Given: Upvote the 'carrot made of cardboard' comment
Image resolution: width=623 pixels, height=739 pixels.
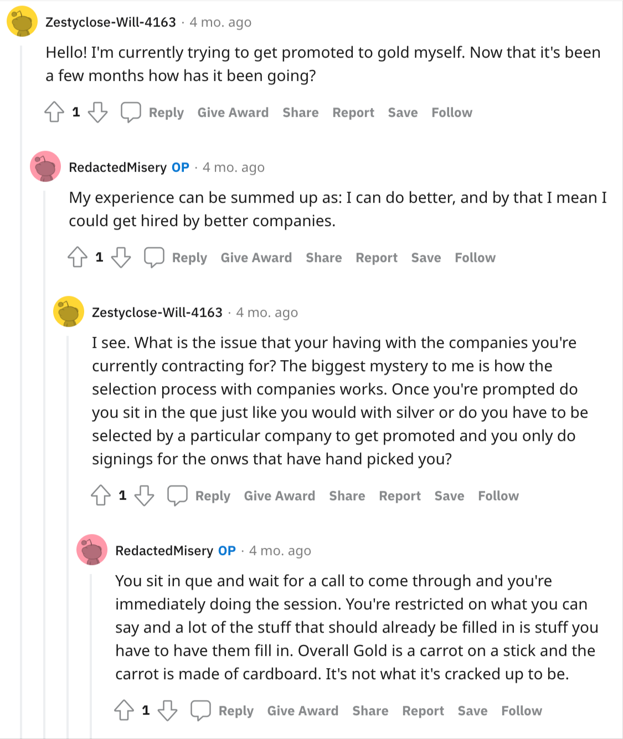Looking at the screenshot, I should [x=124, y=710].
